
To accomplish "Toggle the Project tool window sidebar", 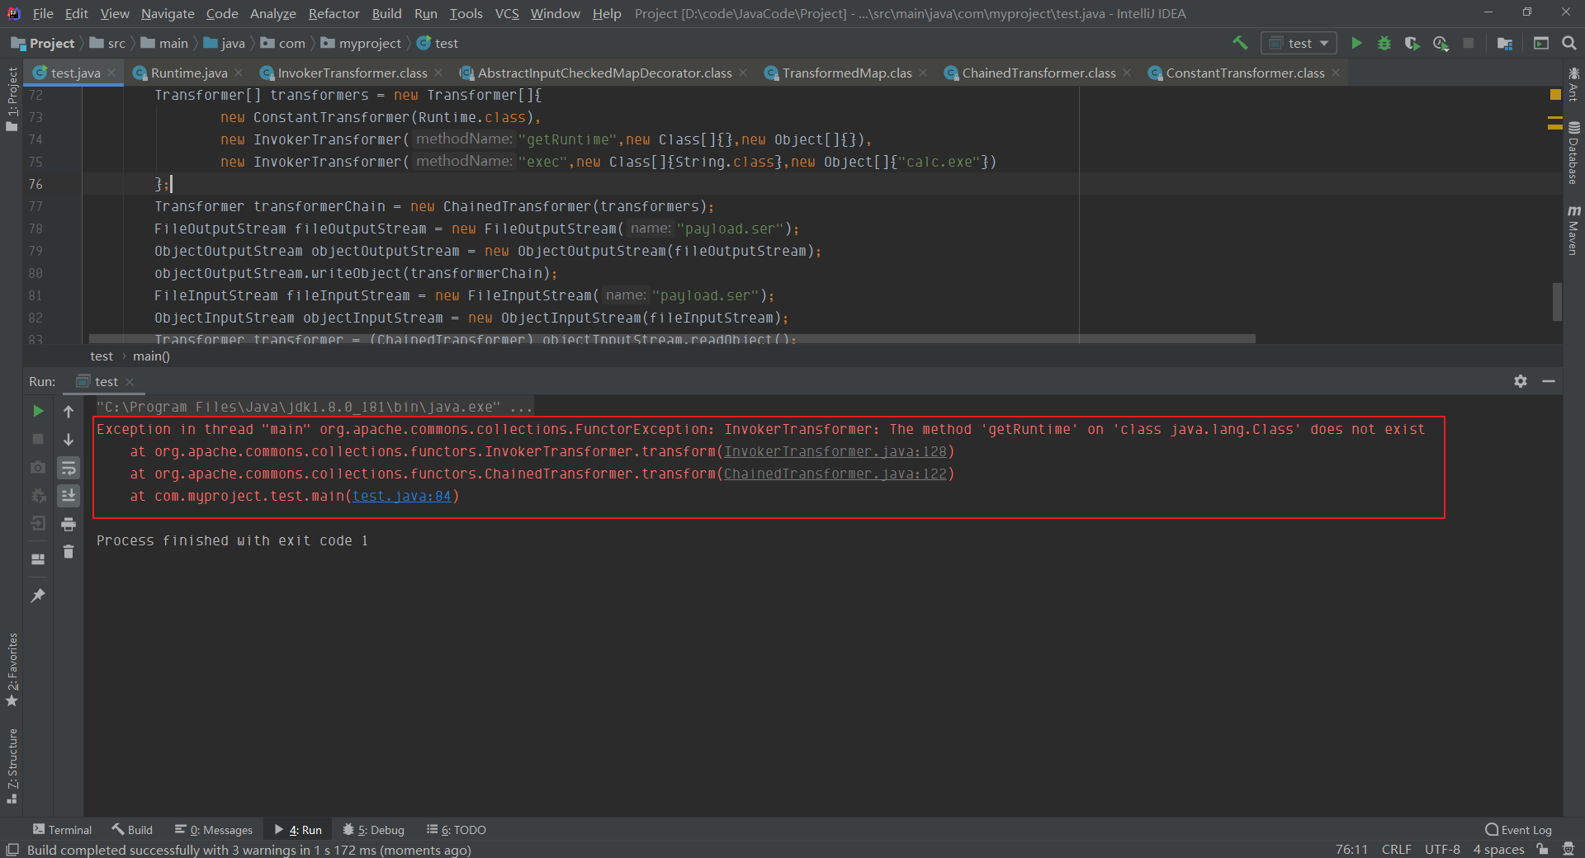I will click(x=12, y=99).
